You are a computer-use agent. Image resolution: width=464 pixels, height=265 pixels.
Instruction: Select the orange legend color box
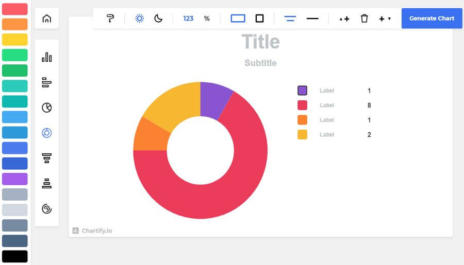[x=302, y=120]
